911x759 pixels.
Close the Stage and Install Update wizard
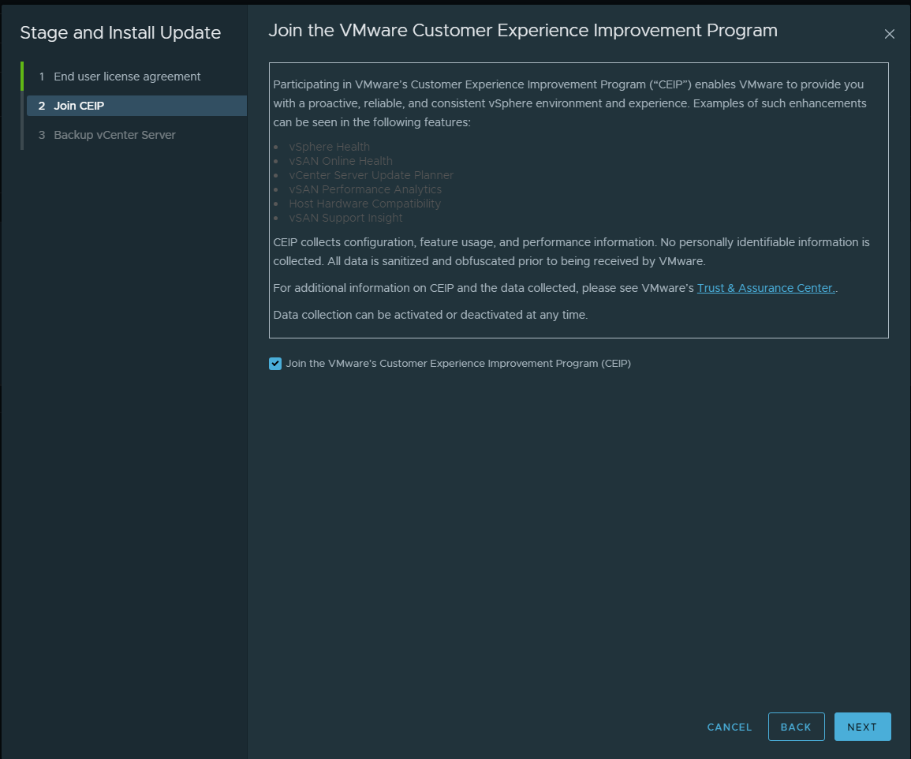[x=889, y=34]
